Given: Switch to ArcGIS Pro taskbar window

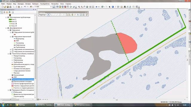Looking at the screenshot, I should [44, 105].
